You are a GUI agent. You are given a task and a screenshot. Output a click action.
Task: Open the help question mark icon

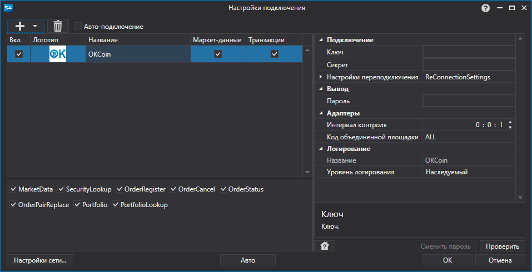click(485, 8)
